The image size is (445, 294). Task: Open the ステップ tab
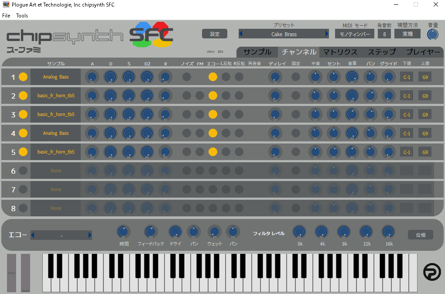tap(382, 52)
